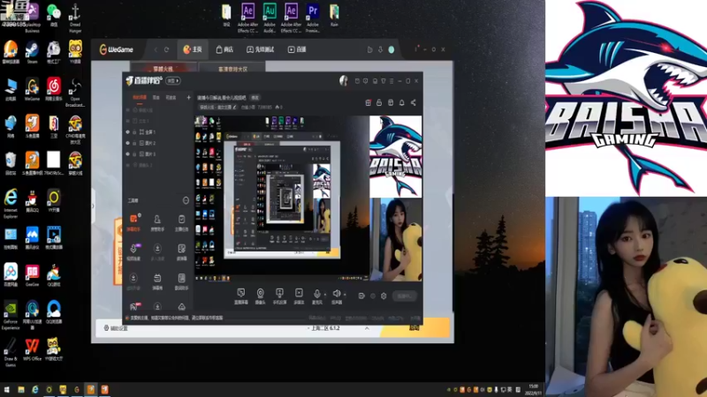The width and height of the screenshot is (707, 397).
Task: Select the second scene tab in companion
Action: tap(156, 97)
